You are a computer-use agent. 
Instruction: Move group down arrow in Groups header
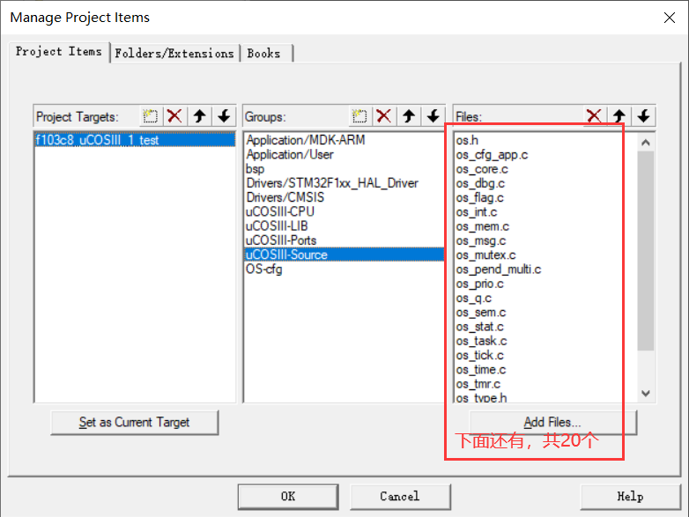coord(433,116)
